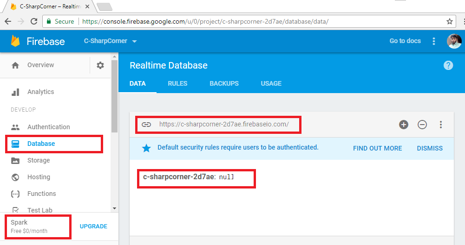Click the UPGRADE plan link
This screenshot has height=245, width=465.
93,226
